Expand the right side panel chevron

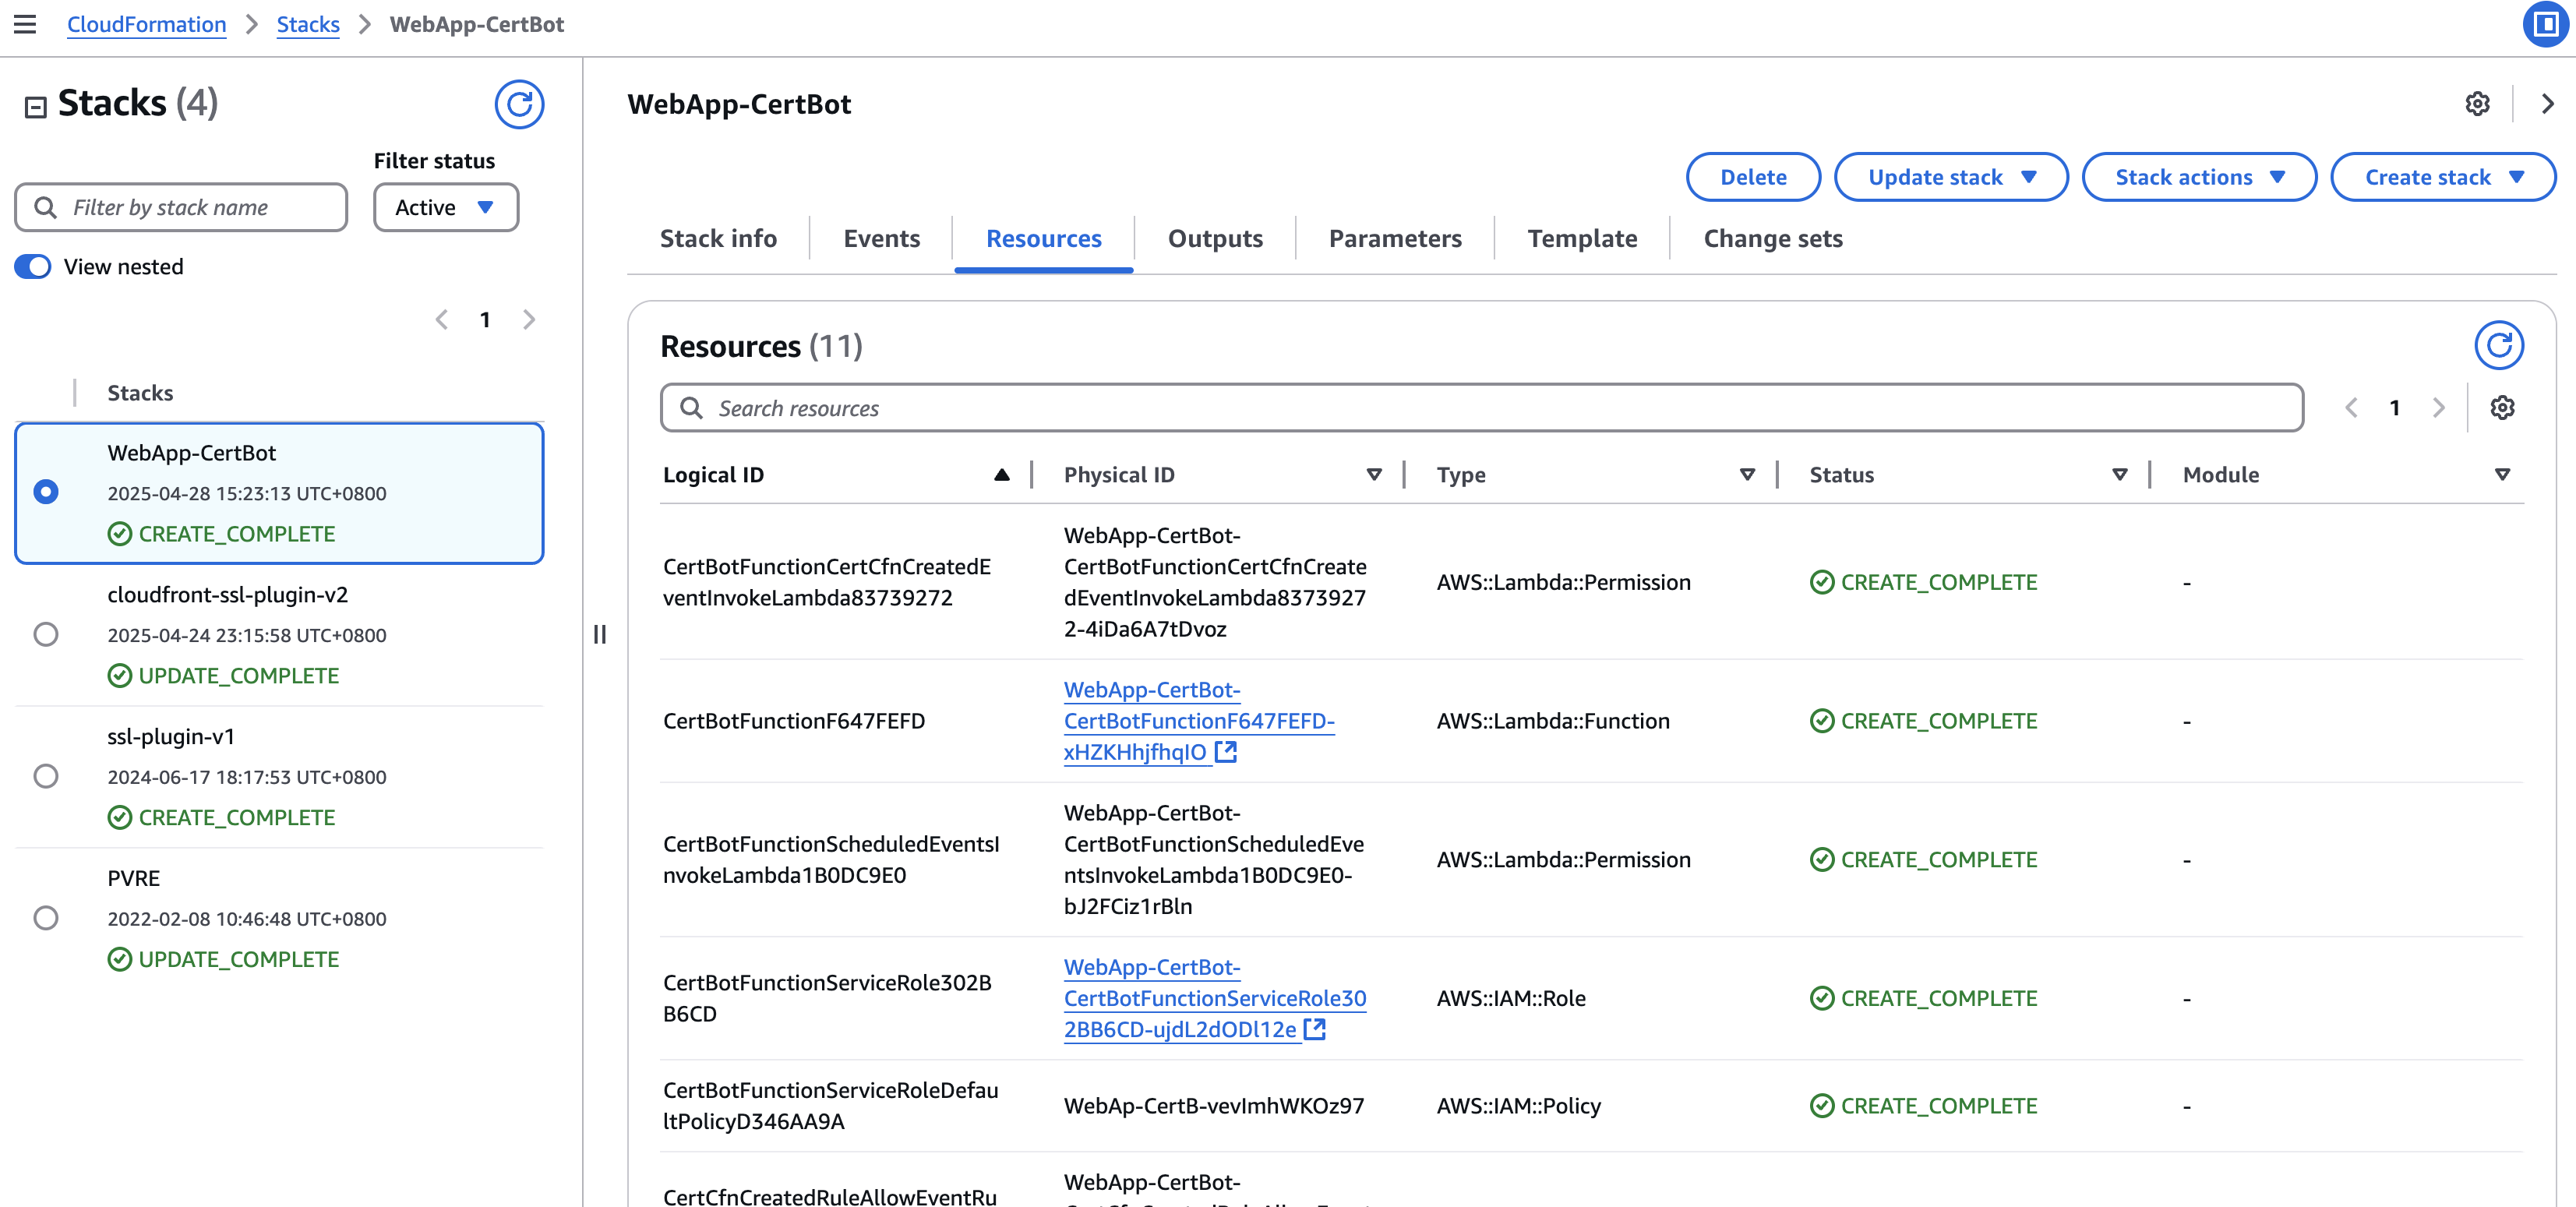pyautogui.click(x=2547, y=103)
